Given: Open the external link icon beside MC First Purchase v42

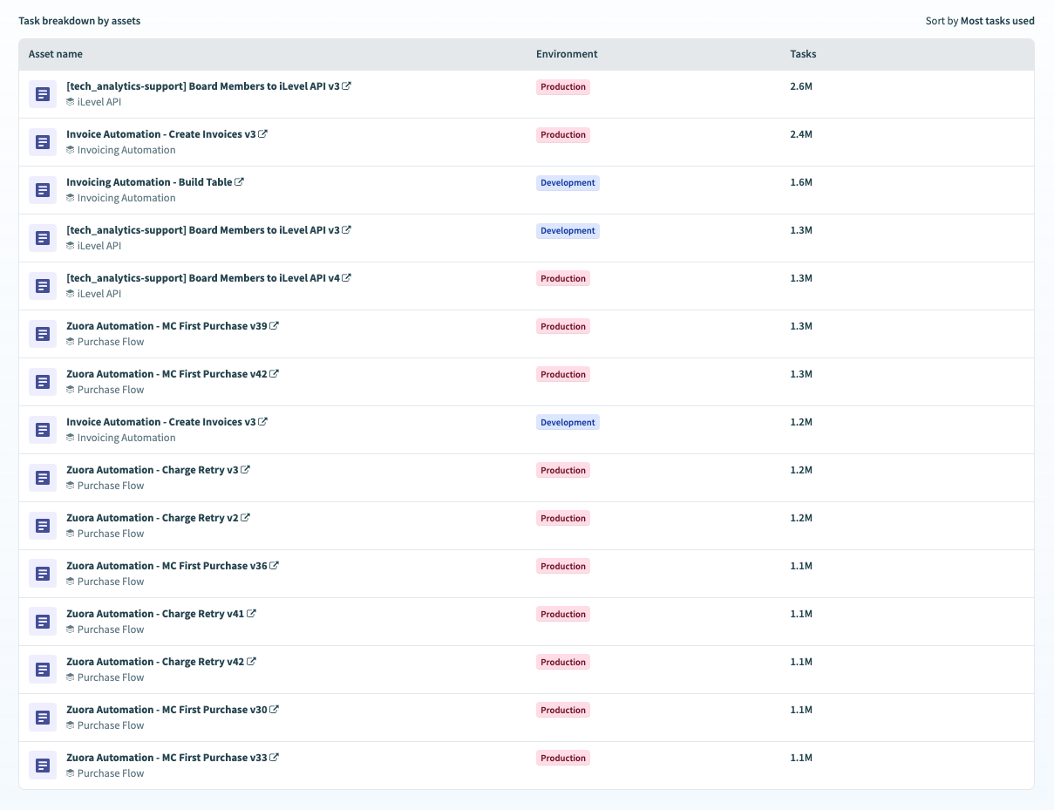Looking at the screenshot, I should pos(275,374).
